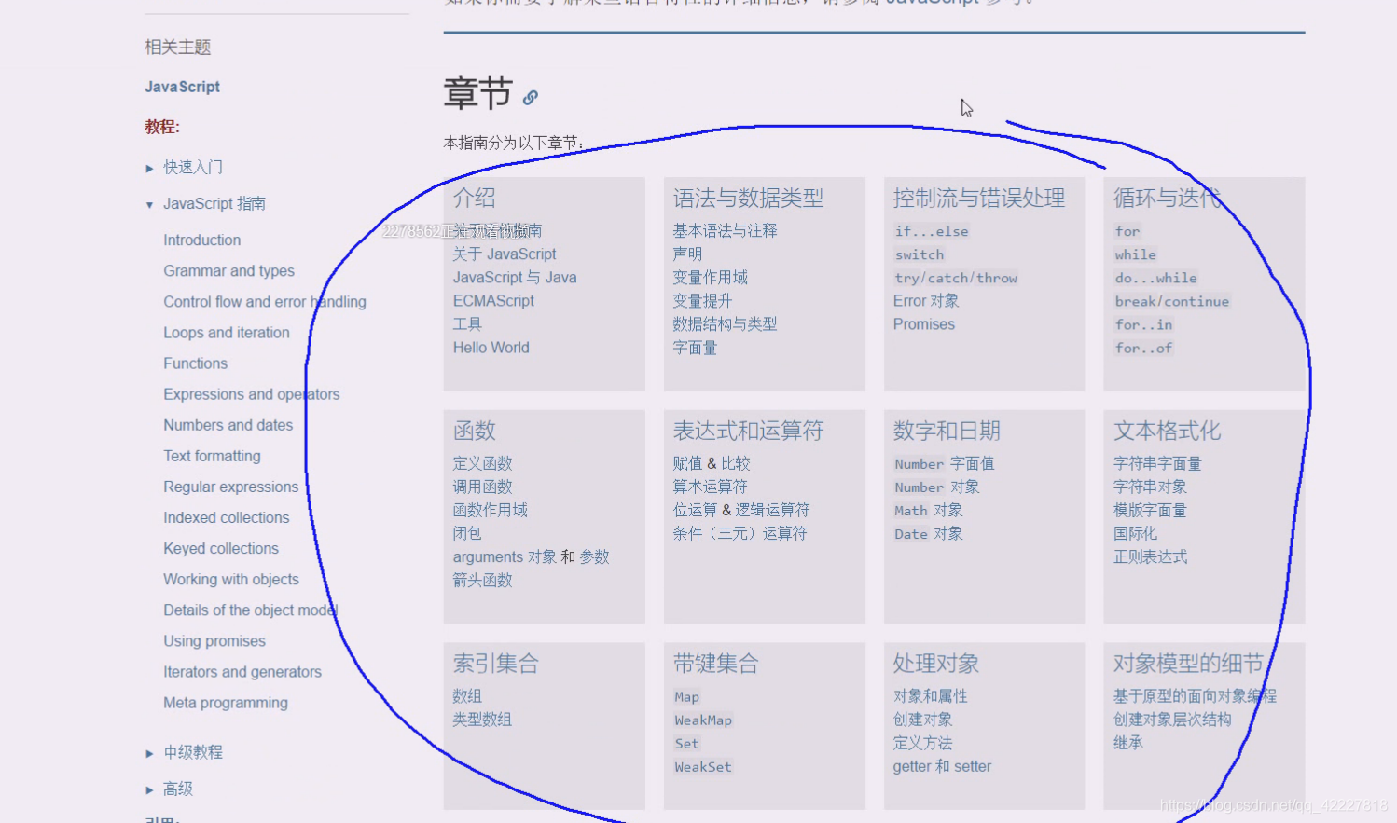
Task: Open Functions in the sidebar
Action: pos(195,363)
